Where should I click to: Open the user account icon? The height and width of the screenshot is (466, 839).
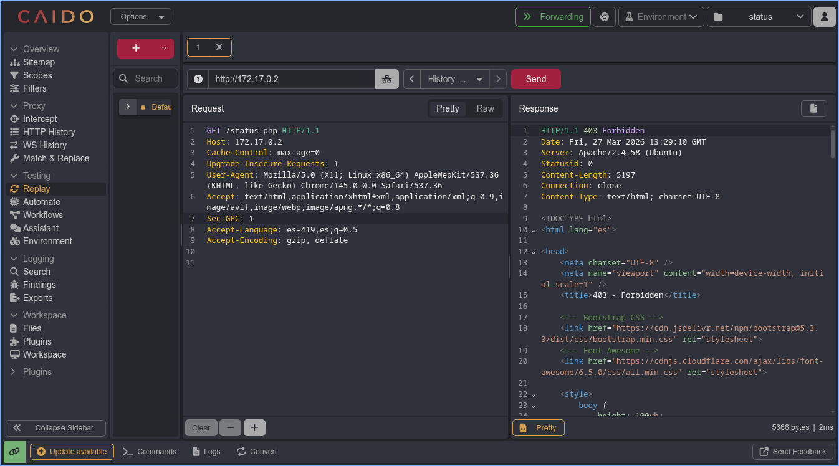pos(824,17)
